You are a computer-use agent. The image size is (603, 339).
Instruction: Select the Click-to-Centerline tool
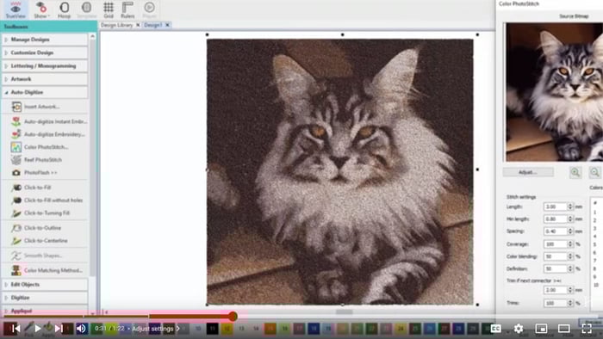40,241
